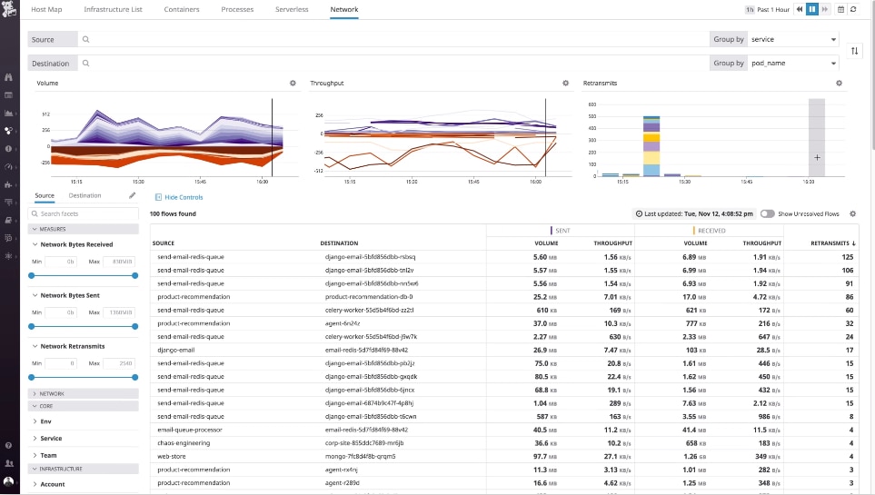
Task: Focus the Destination search field
Action: tap(393, 63)
